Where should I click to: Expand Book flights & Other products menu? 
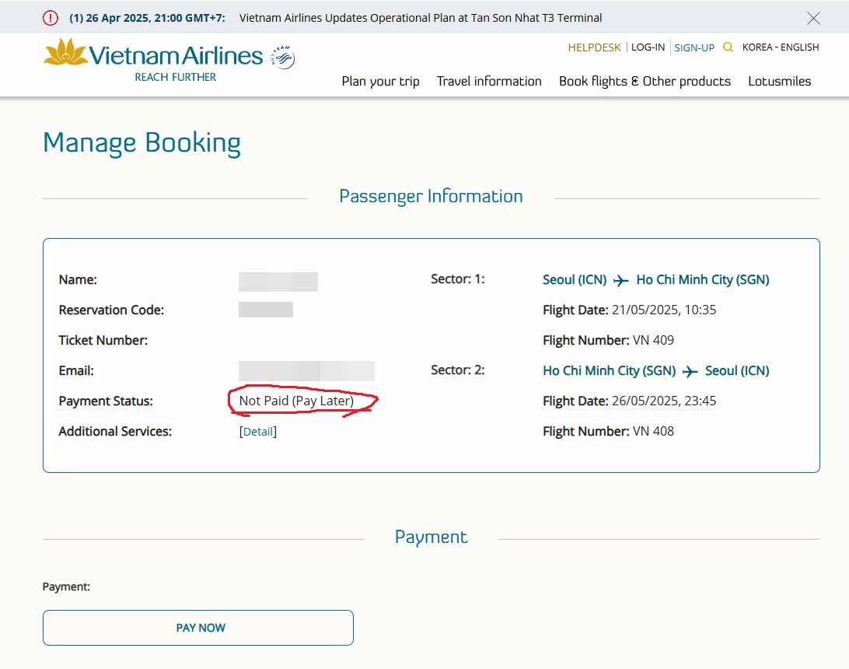[645, 81]
